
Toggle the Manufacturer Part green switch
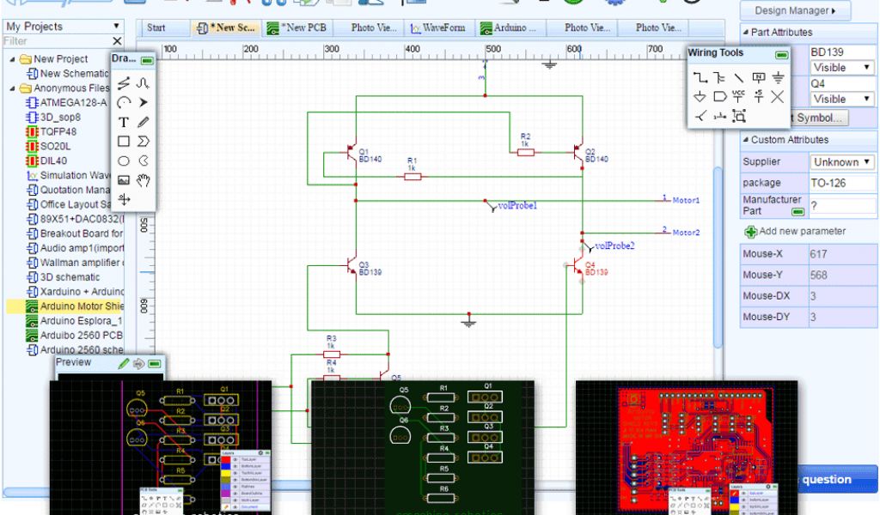[798, 210]
